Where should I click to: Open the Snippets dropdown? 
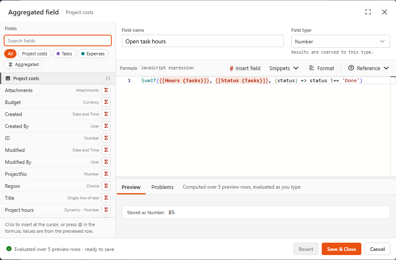point(284,68)
